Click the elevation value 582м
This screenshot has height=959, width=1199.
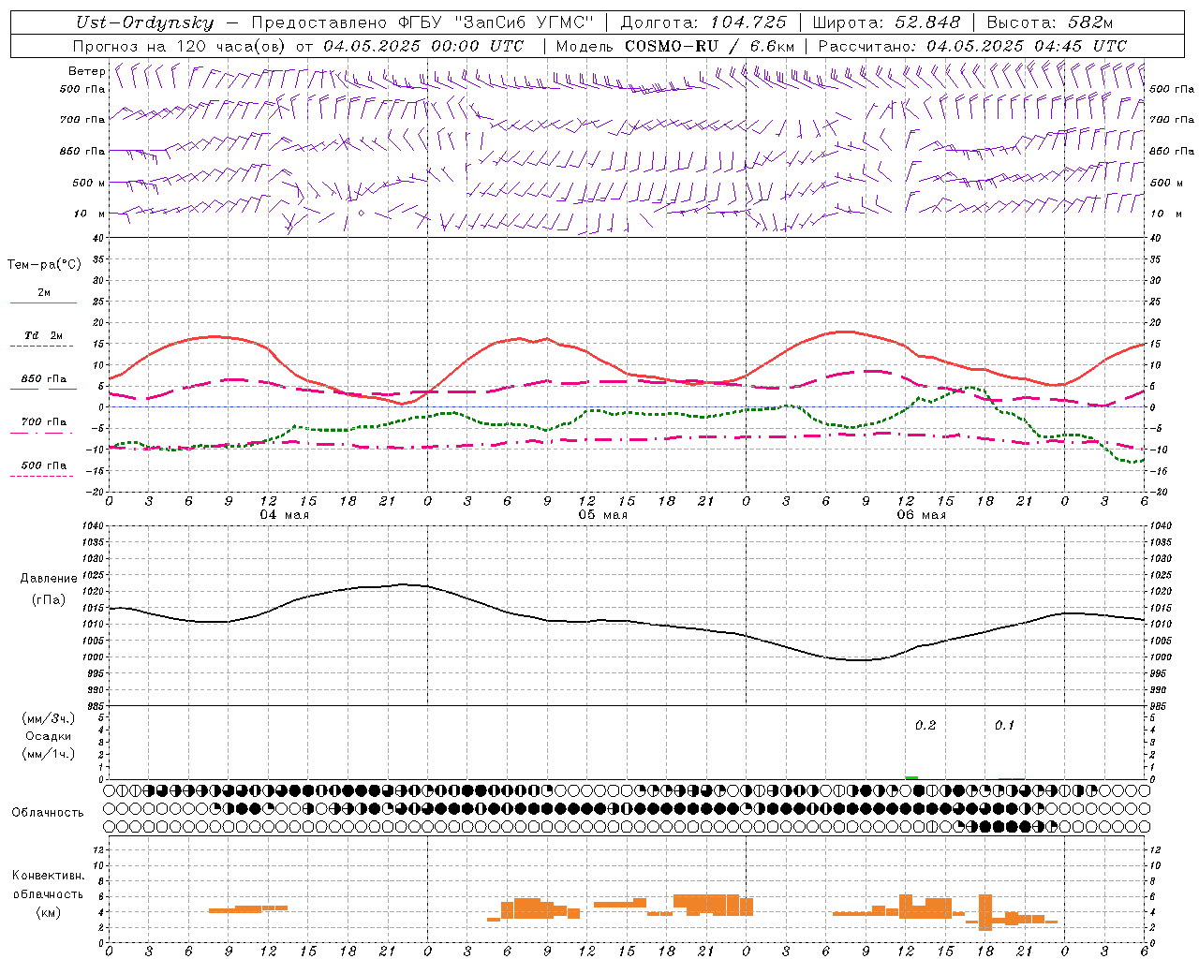pyautogui.click(x=1089, y=22)
